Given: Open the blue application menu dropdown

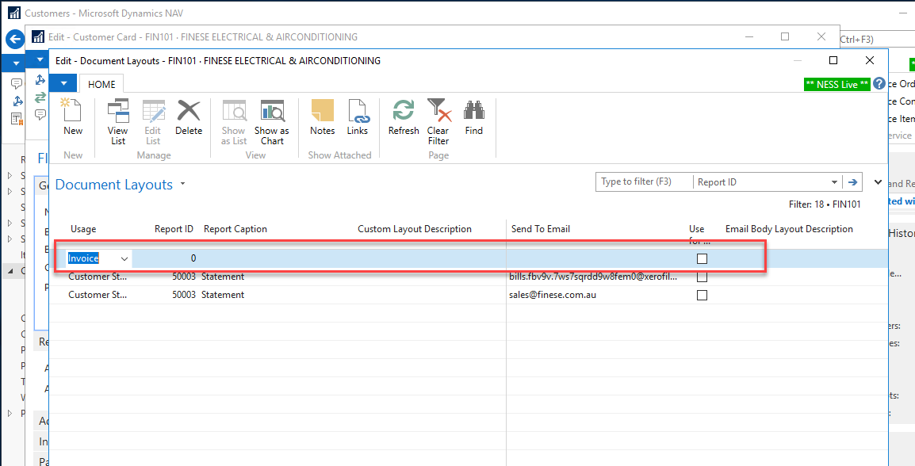Looking at the screenshot, I should click(x=63, y=83).
